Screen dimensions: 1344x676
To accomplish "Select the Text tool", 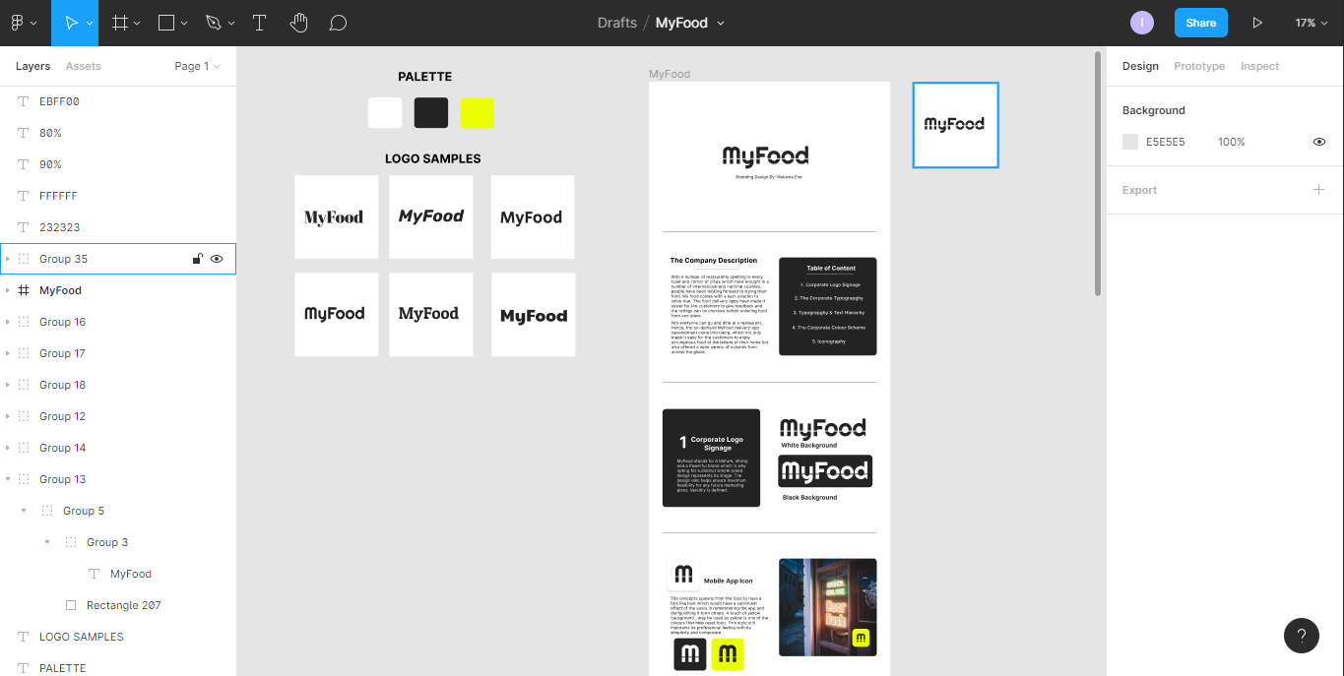I will pyautogui.click(x=260, y=23).
